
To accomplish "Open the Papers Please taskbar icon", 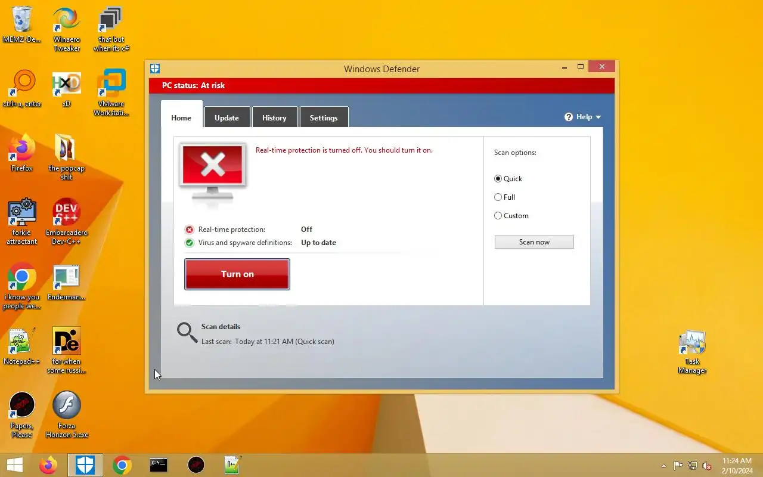I will click(x=196, y=465).
